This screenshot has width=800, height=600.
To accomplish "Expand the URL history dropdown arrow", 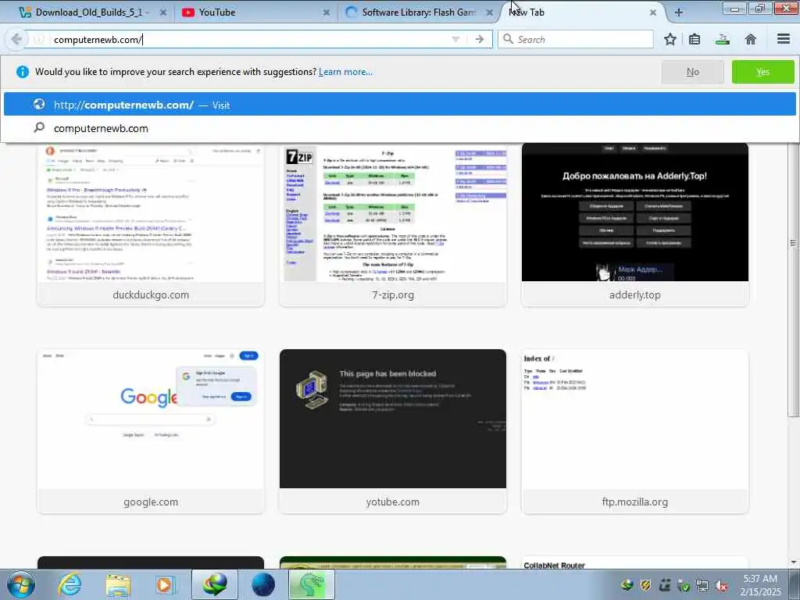I will (455, 39).
